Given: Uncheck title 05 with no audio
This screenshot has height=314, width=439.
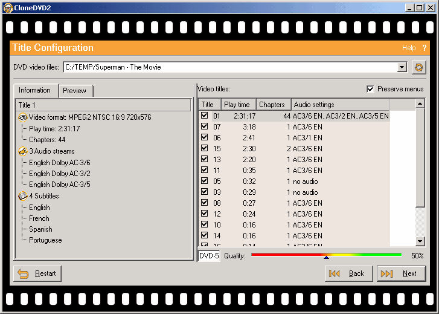Looking at the screenshot, I should (205, 181).
